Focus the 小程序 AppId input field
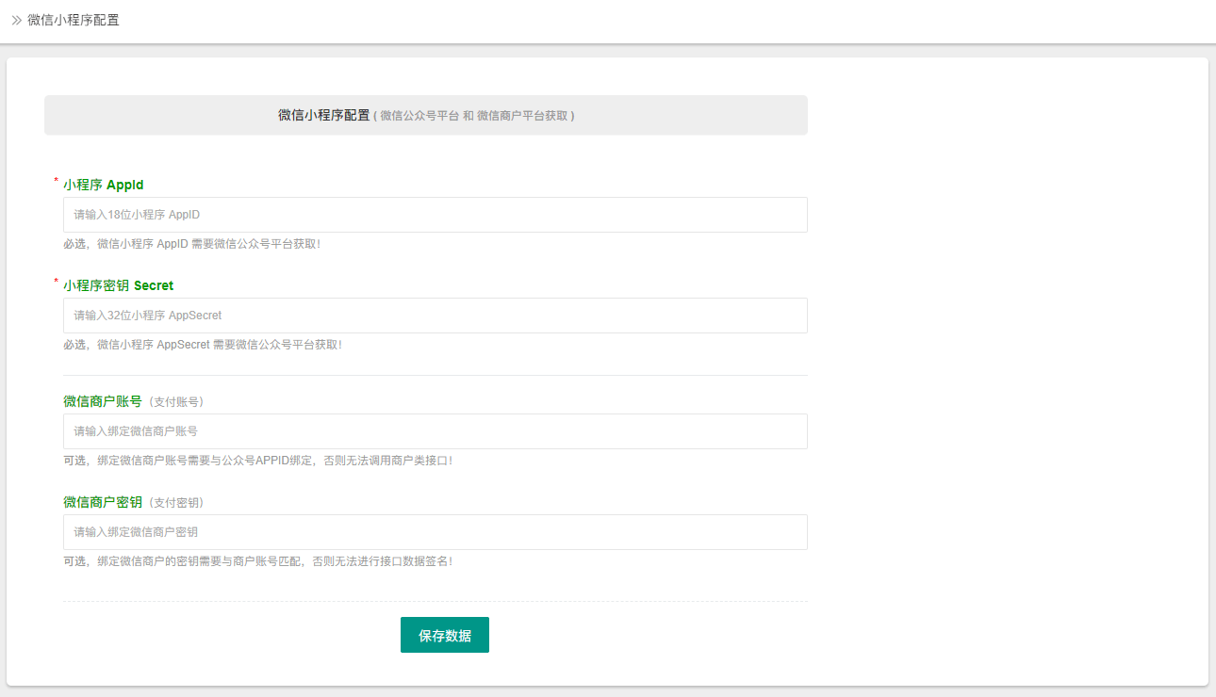Viewport: 1216px width, 697px height. (x=435, y=215)
